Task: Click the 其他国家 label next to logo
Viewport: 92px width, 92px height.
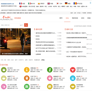Action: pyautogui.click(x=18, y=18)
